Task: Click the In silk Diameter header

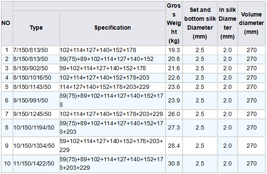Action: [228, 23]
